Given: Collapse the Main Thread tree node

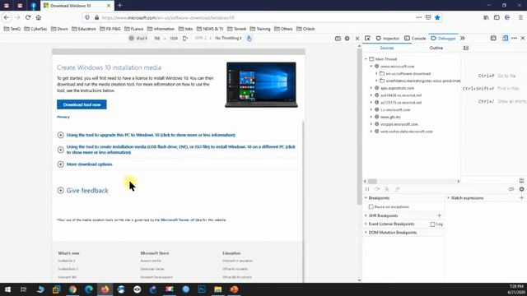Looking at the screenshot, I should tap(366, 59).
